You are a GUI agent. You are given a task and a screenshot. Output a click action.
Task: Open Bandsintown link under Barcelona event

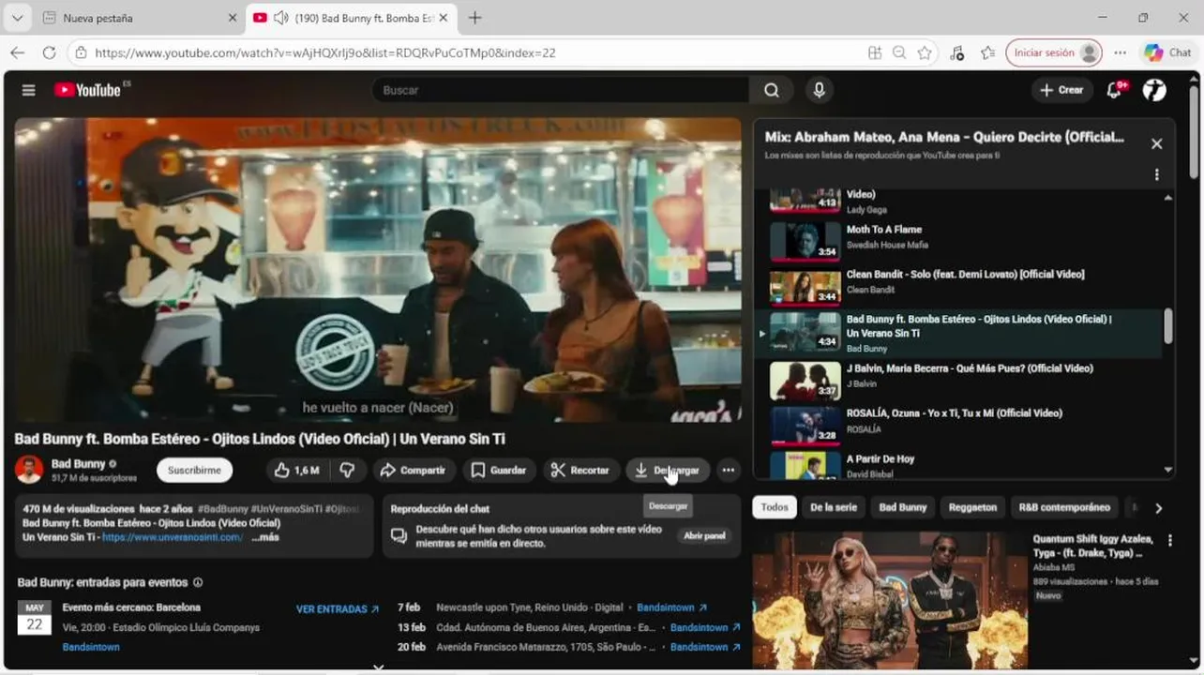[91, 647]
